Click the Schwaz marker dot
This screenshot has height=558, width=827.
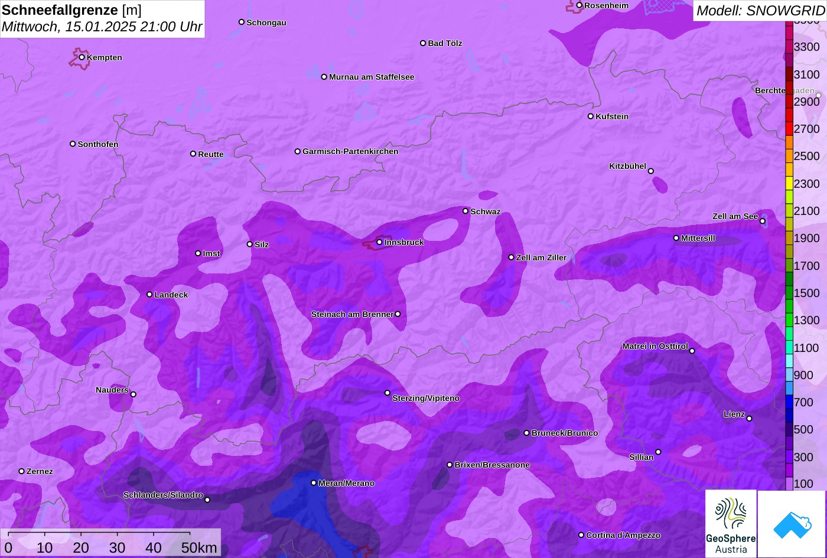pyautogui.click(x=465, y=211)
